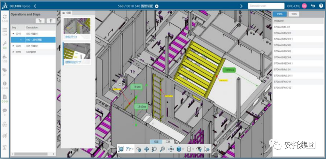Click the play icon beside operation title

pyautogui.click(x=157, y=6)
